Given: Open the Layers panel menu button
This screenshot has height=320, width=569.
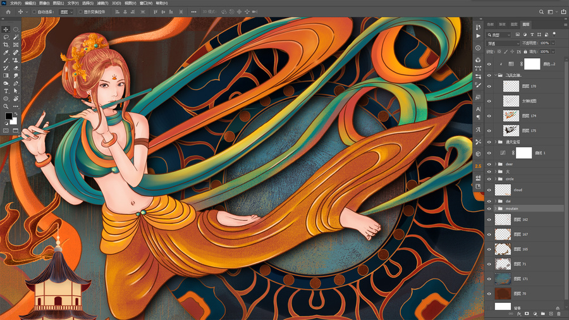Looking at the screenshot, I should pos(565,25).
